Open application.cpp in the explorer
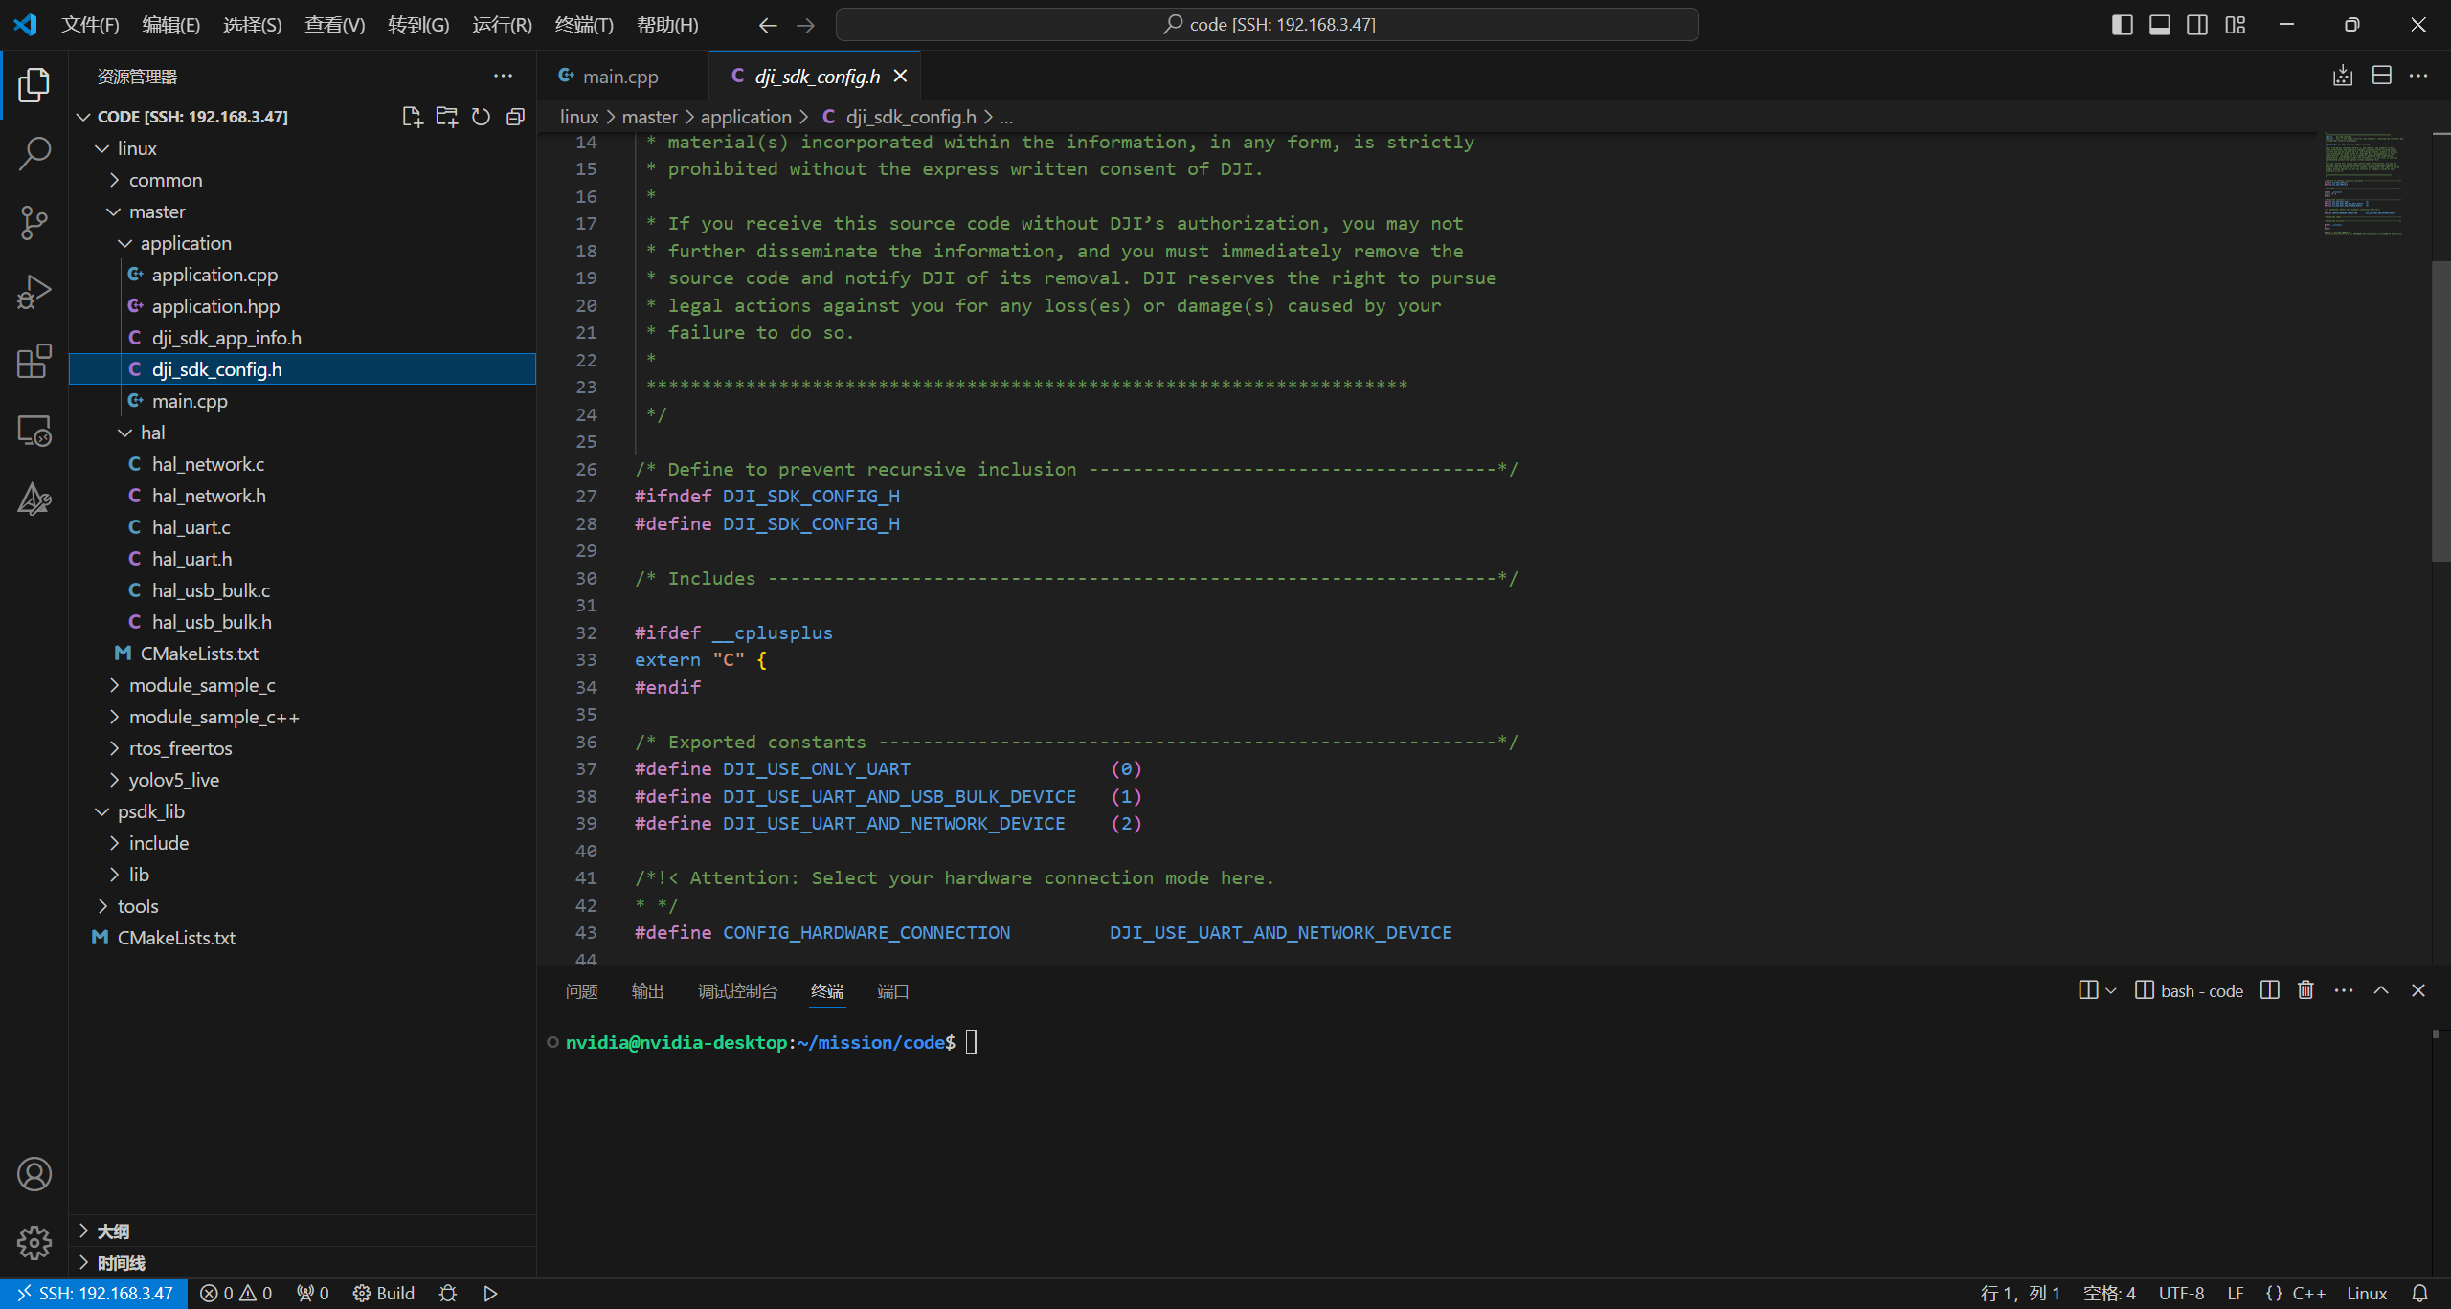 [x=302, y=275]
